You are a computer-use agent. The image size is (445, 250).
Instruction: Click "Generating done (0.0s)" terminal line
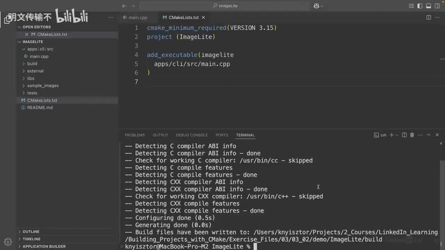(x=168, y=225)
